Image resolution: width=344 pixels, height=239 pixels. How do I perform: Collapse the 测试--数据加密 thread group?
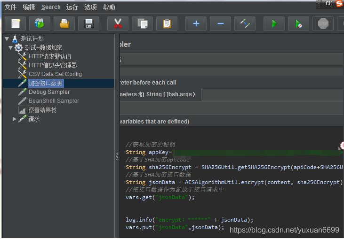[10, 48]
